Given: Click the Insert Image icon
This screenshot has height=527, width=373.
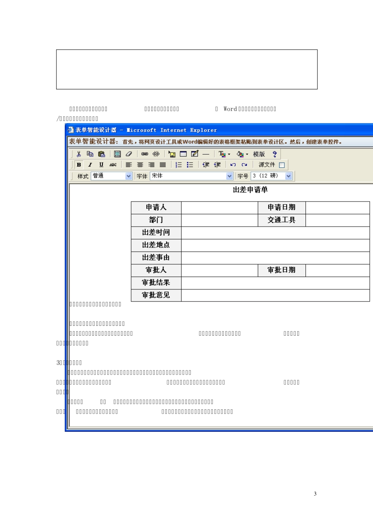Looking at the screenshot, I should point(172,154).
